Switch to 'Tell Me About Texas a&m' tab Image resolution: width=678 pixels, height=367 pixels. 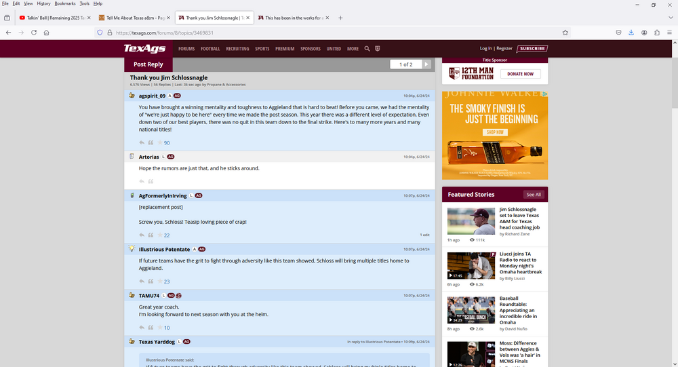(134, 18)
